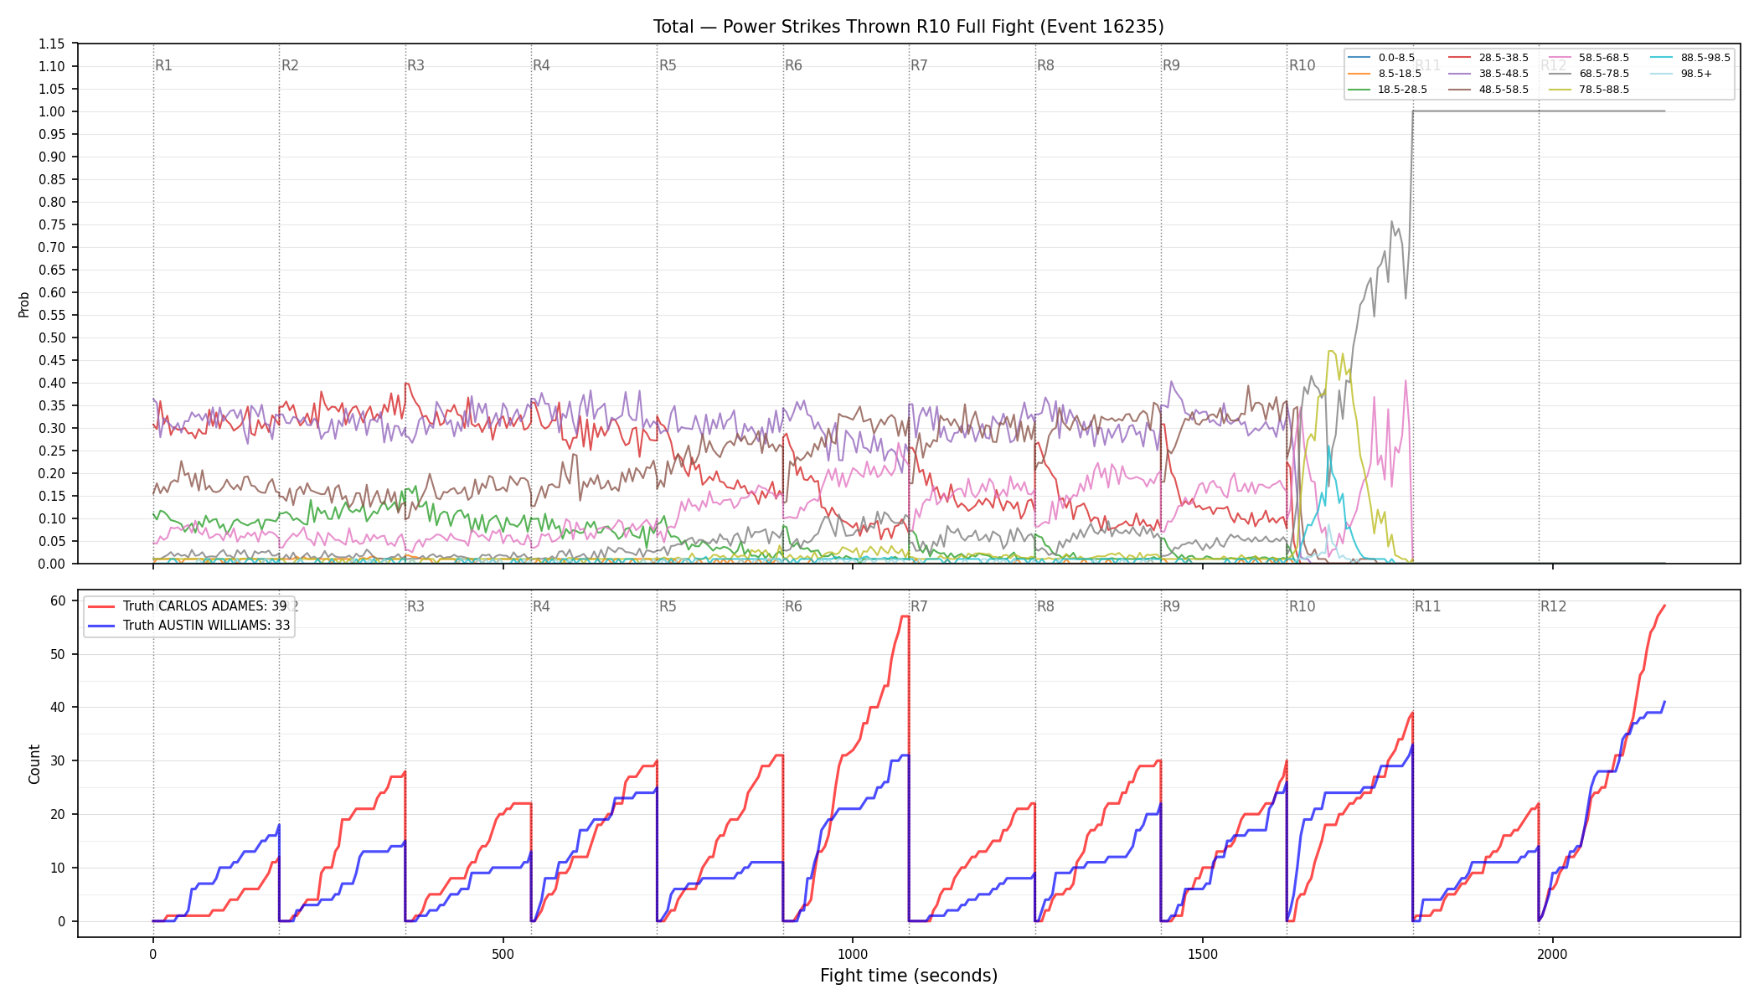Click the 2000 tick on the fight time axis
The width and height of the screenshot is (1759, 1005).
pos(1553,954)
